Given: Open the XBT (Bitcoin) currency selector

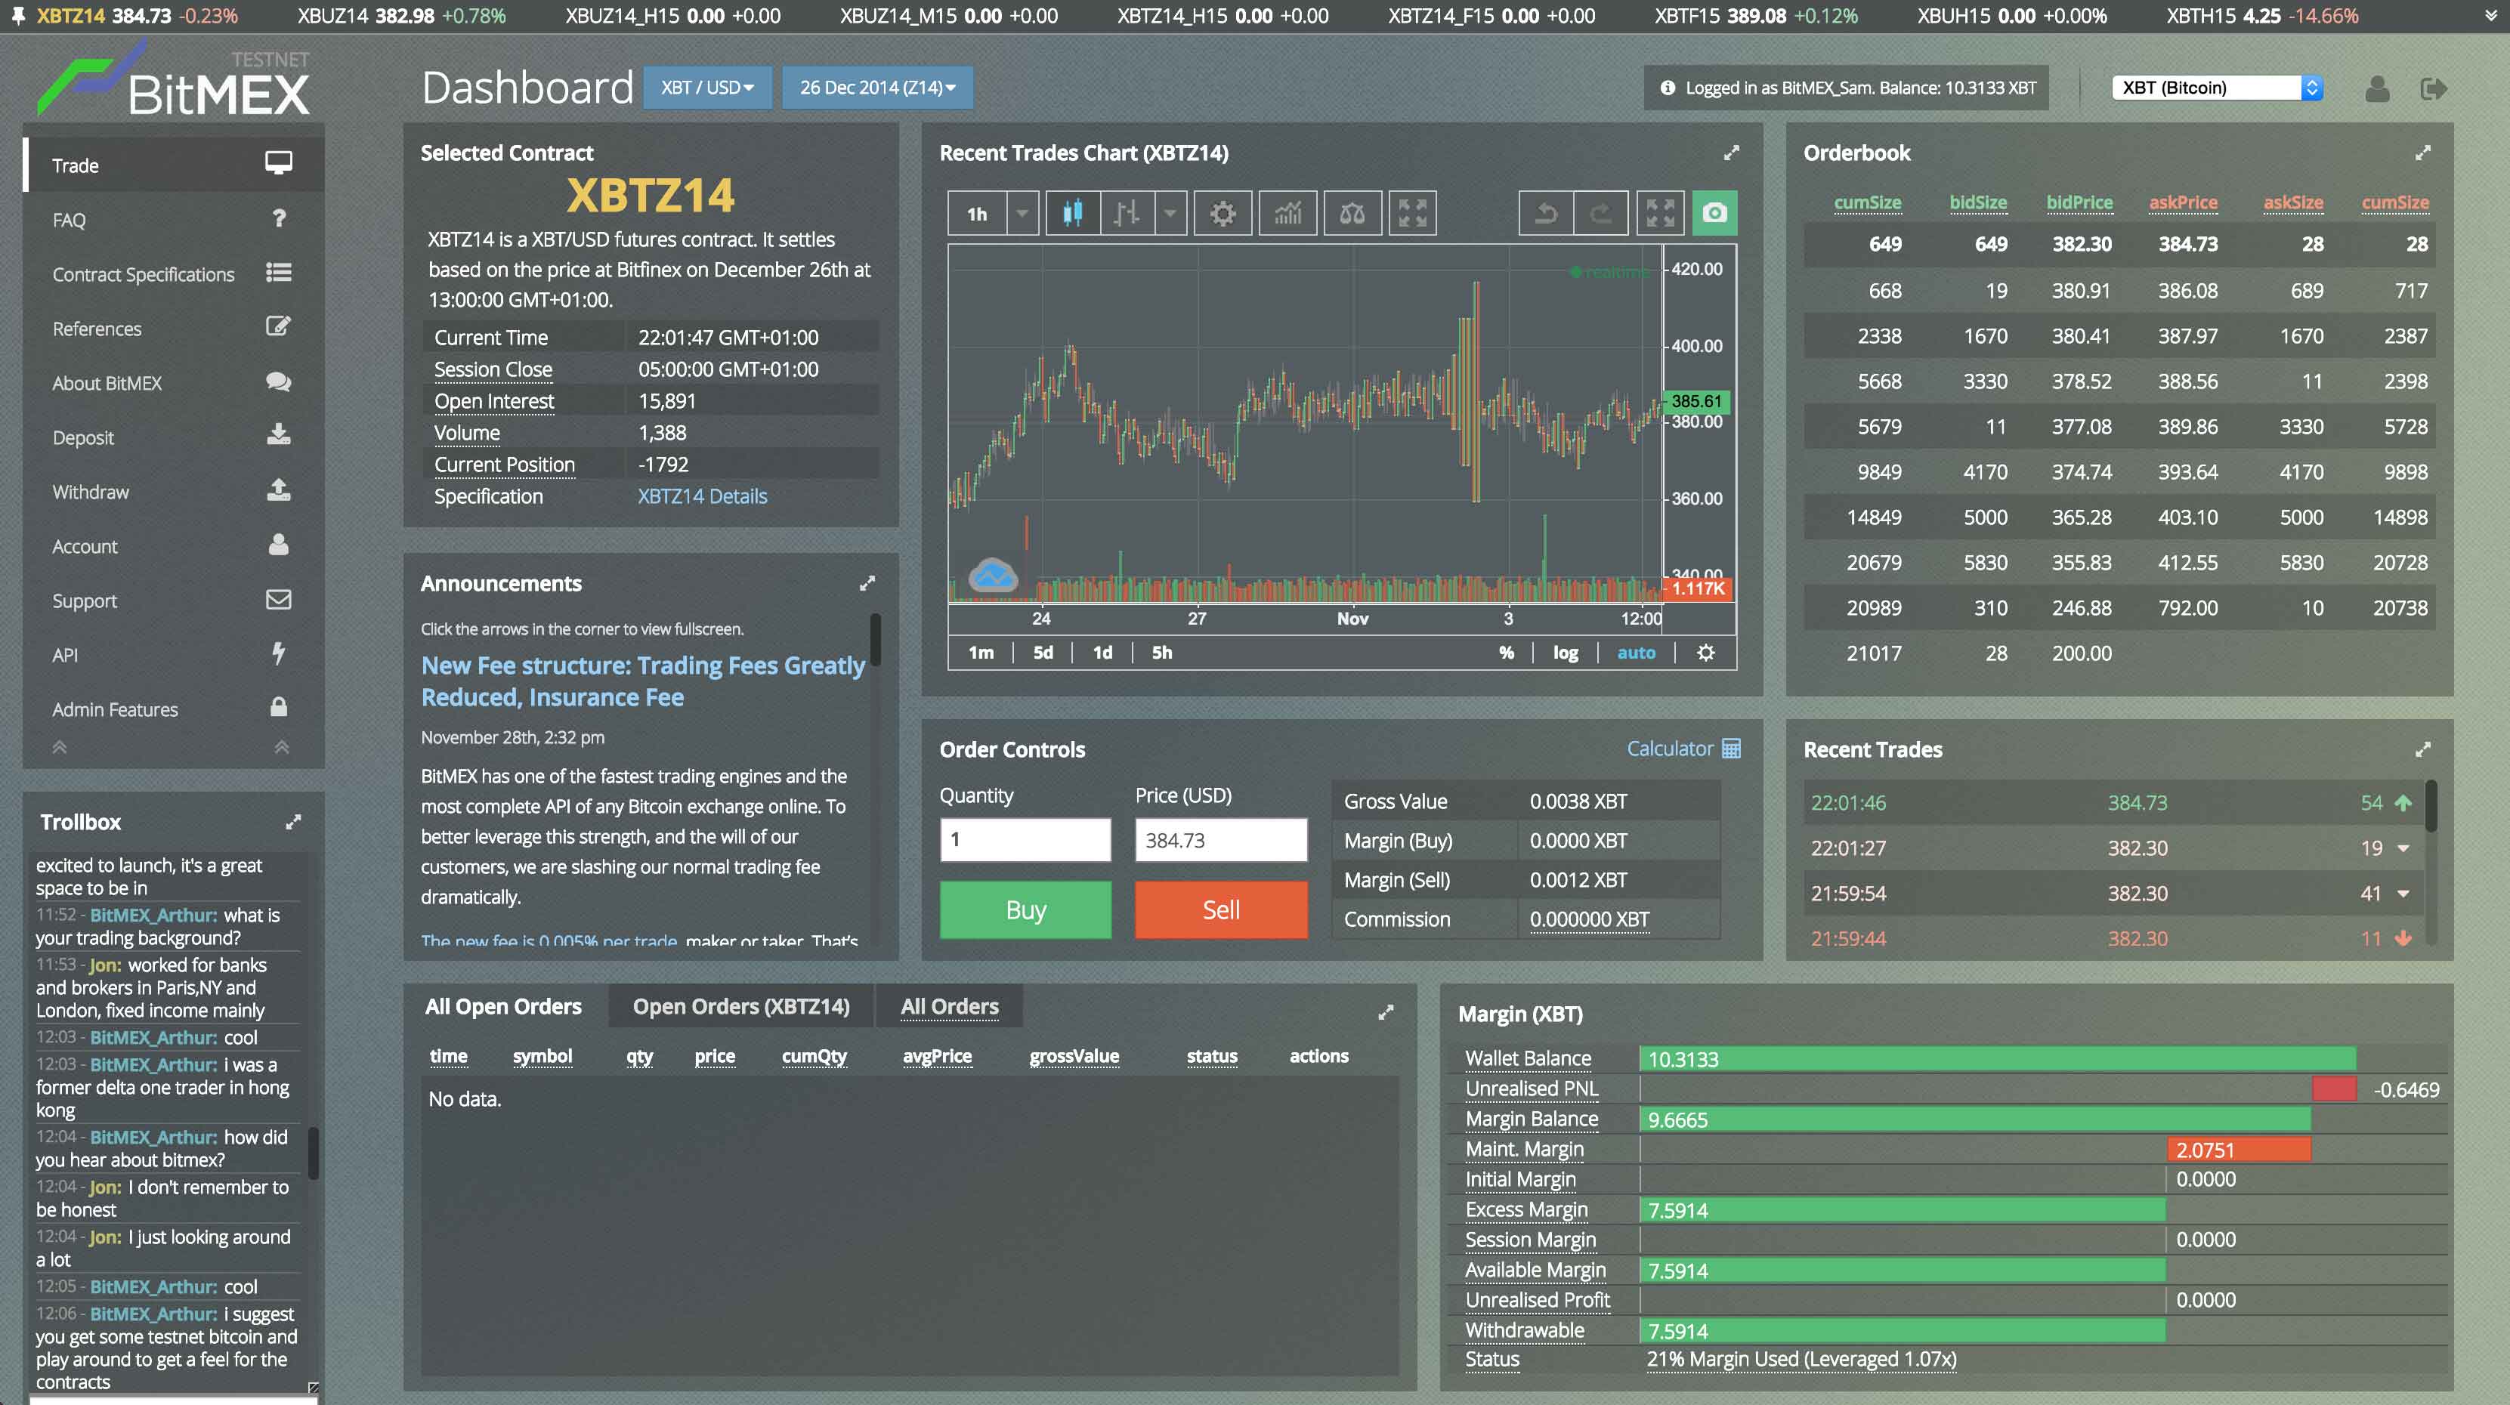Looking at the screenshot, I should [2217, 88].
